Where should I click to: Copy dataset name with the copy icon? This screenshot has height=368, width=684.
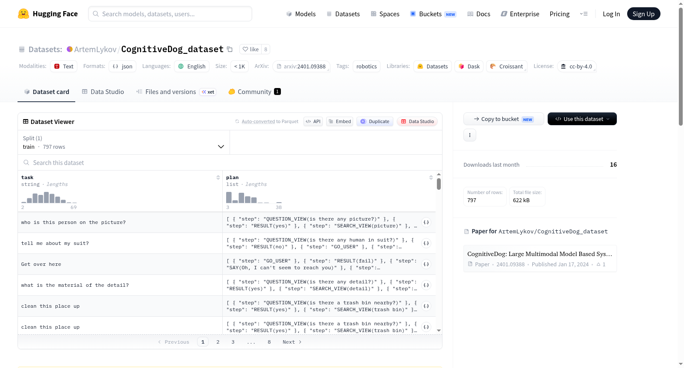230,49
